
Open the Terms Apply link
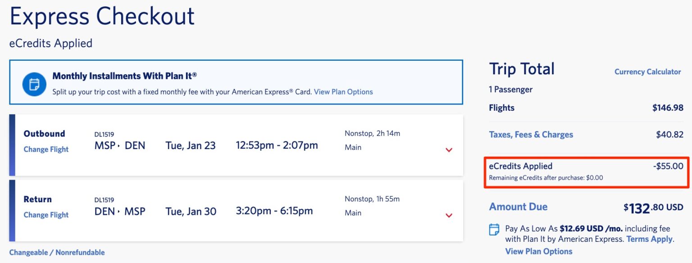pos(649,239)
